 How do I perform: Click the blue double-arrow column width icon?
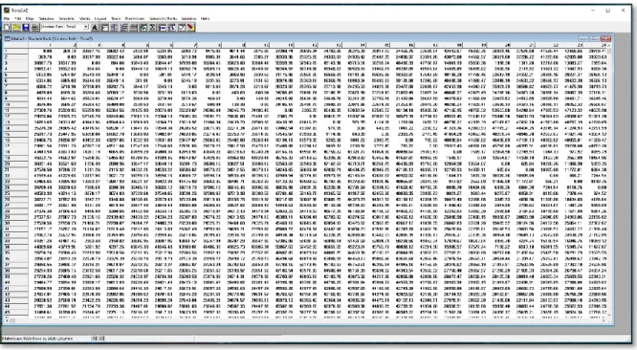[x=162, y=28]
